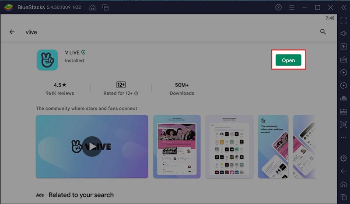Click the Related to your search heading
350x204 pixels.
point(81,195)
